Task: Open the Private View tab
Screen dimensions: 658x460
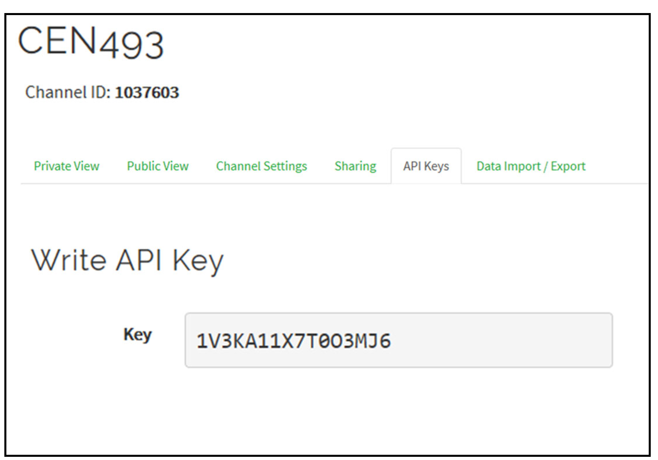Action: 66,166
